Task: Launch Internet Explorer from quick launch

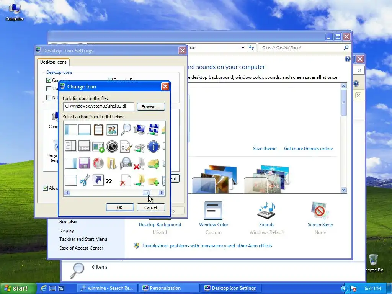Action: click(x=44, y=288)
